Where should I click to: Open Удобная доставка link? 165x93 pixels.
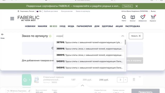tap(51, 11)
